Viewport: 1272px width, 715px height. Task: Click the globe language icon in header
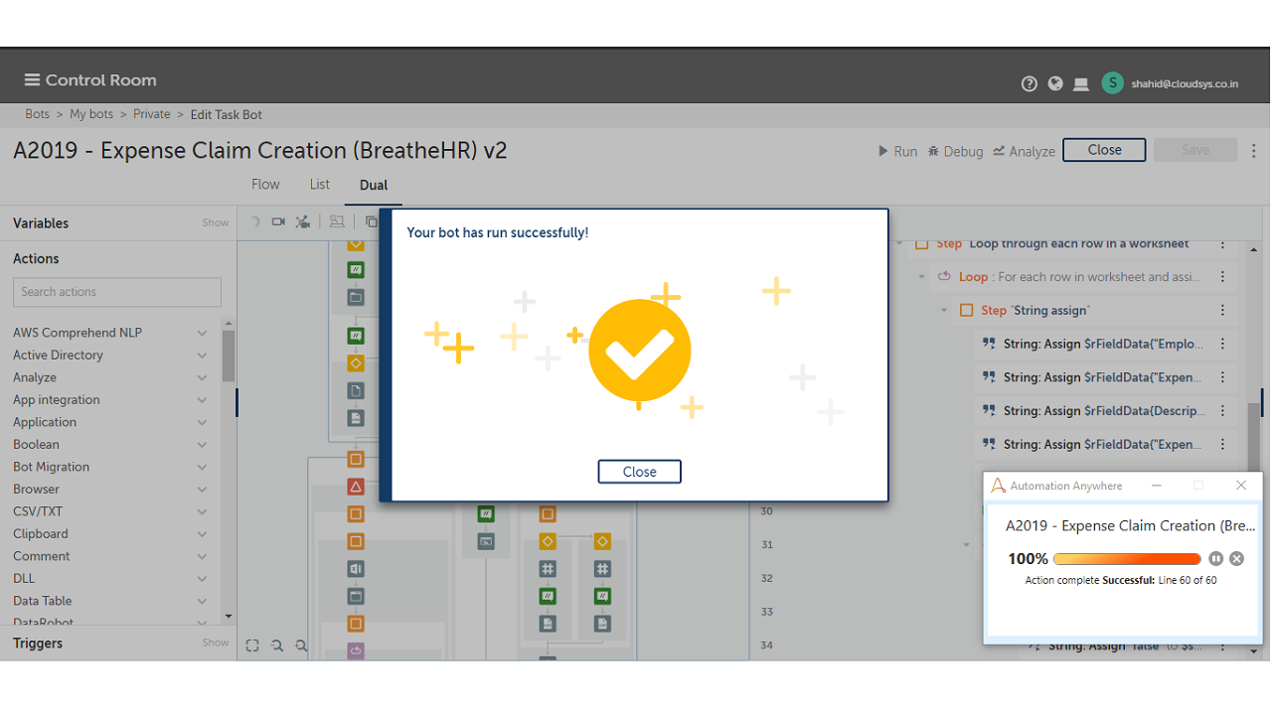coord(1055,84)
